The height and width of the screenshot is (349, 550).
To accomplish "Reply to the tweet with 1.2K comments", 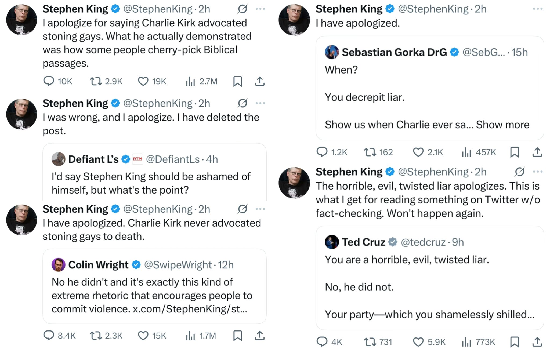I will coord(322,152).
